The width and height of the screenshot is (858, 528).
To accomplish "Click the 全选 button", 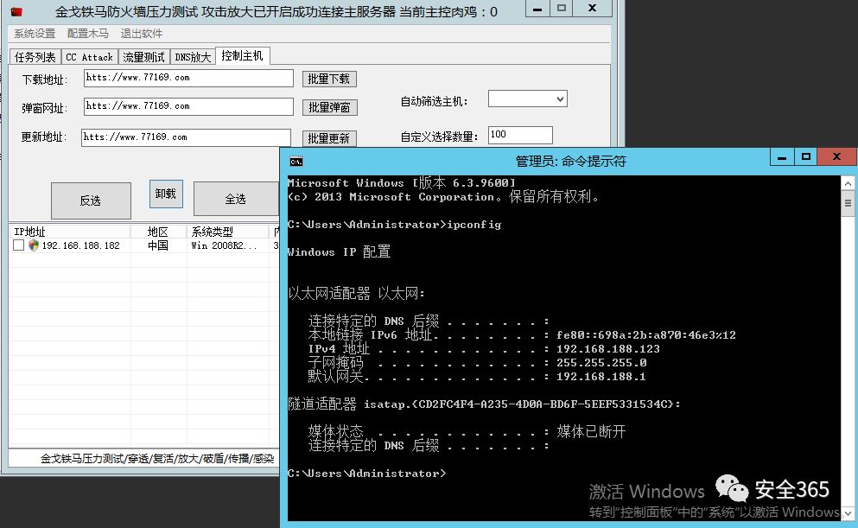I will (x=236, y=199).
